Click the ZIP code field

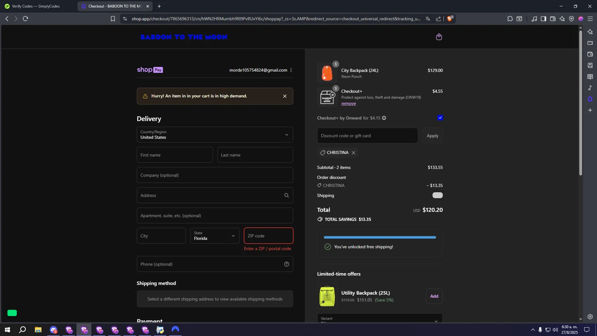click(x=269, y=236)
